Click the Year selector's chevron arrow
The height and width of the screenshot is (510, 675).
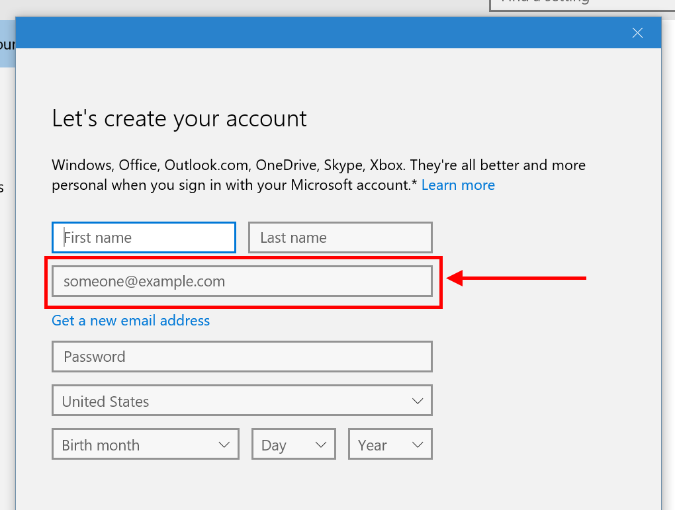[x=417, y=445]
